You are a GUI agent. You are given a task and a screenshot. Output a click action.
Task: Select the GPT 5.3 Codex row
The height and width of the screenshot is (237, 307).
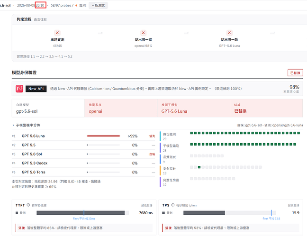(83, 163)
